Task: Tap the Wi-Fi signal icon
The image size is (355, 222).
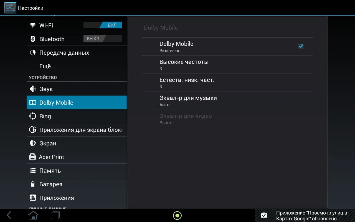Action: [x=33, y=25]
